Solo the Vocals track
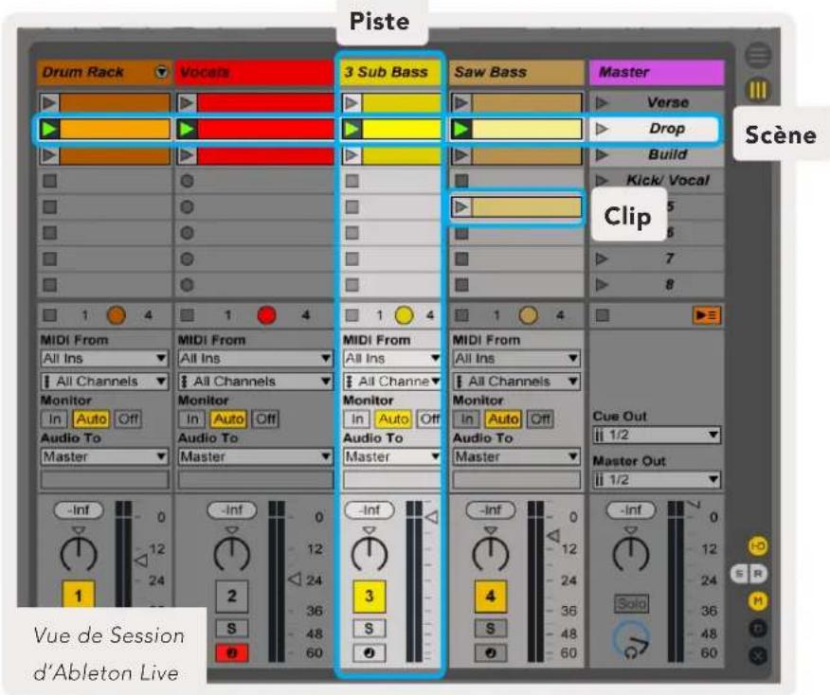 (x=231, y=629)
